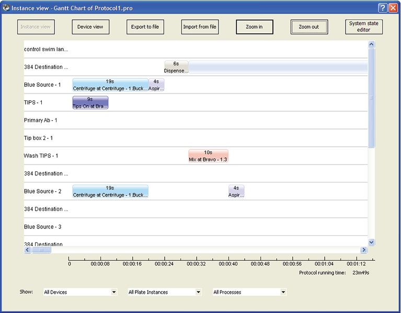Click the Zoom out button

pos(309,27)
